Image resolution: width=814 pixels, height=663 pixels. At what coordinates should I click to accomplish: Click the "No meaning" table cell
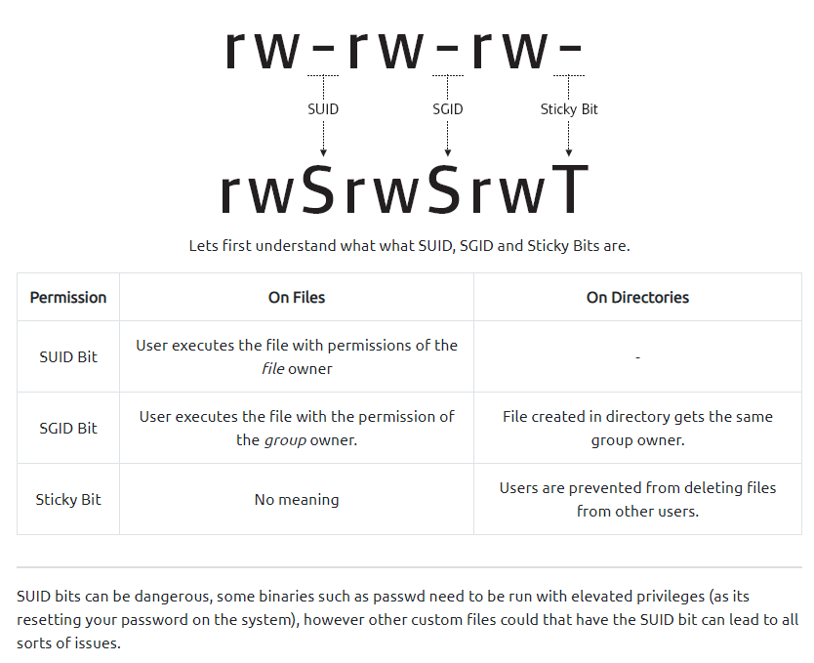pyautogui.click(x=297, y=500)
